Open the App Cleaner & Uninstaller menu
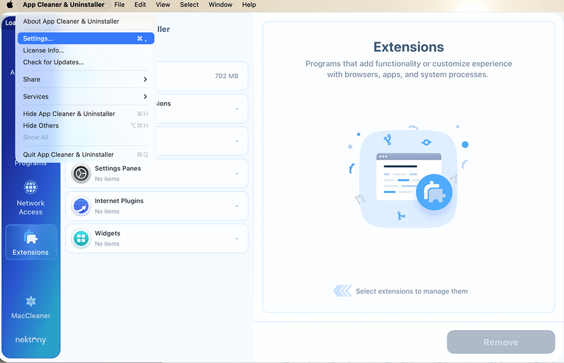Image resolution: width=564 pixels, height=363 pixels. click(x=64, y=5)
